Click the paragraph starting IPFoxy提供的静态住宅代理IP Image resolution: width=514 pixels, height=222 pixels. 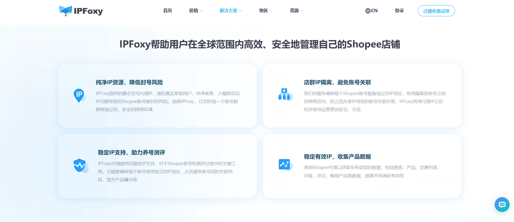[168, 102]
